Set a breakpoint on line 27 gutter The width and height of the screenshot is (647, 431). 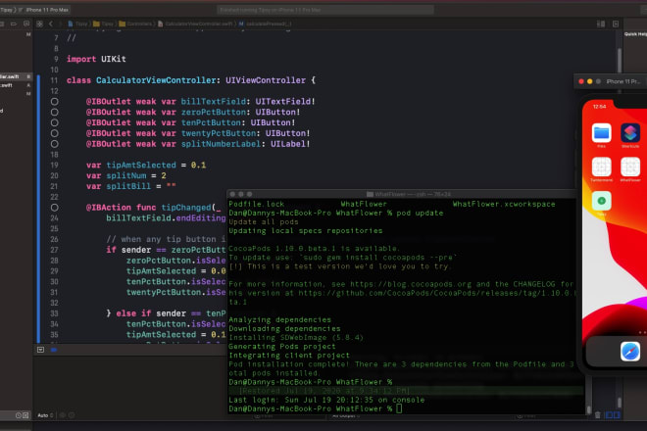point(54,250)
